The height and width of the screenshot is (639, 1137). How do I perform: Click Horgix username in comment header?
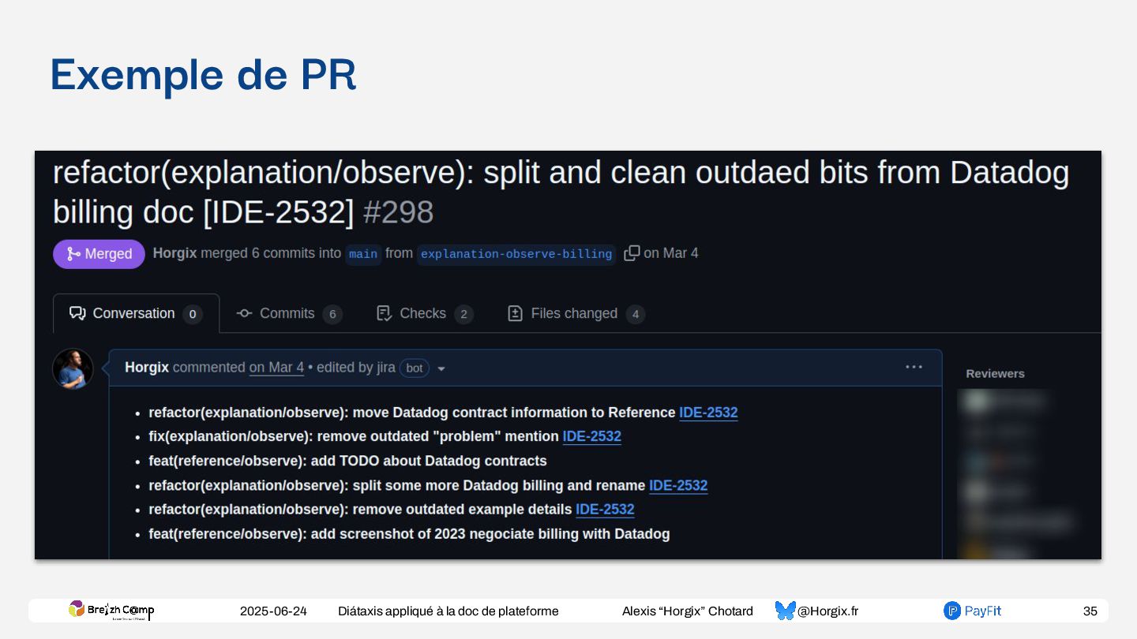click(147, 368)
